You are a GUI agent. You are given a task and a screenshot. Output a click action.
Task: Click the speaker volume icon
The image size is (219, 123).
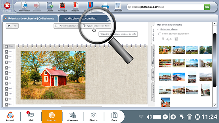tap(149, 117)
